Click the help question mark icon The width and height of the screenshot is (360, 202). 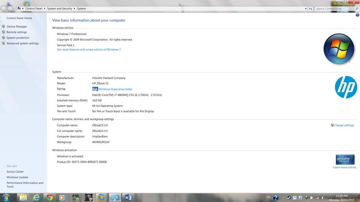[357, 15]
